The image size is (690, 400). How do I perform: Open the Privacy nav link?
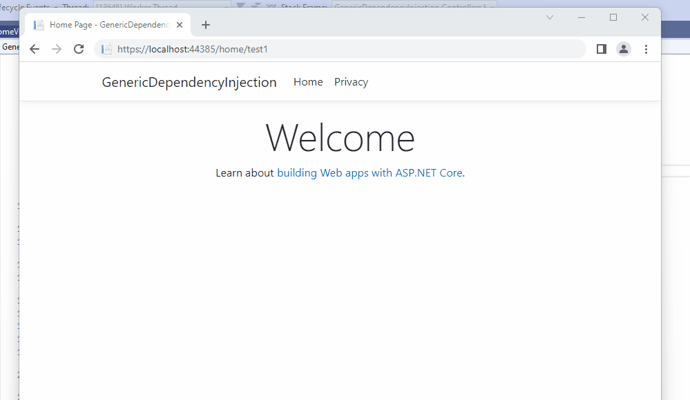pyautogui.click(x=351, y=82)
